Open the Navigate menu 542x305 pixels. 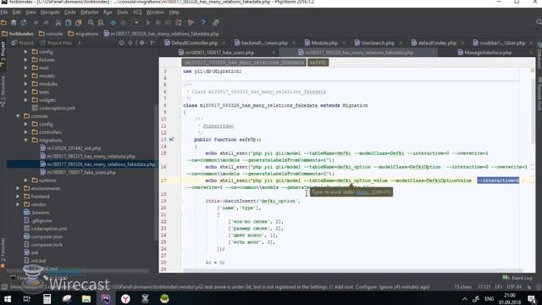click(x=50, y=12)
